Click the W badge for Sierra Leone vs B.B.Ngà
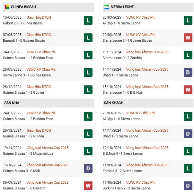 click(x=188, y=90)
